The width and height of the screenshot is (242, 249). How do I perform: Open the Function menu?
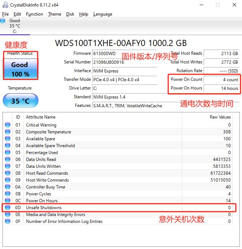[x=34, y=14]
